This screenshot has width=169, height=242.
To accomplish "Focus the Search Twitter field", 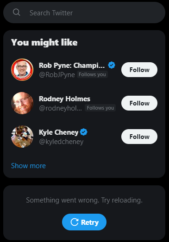I will point(84,13).
